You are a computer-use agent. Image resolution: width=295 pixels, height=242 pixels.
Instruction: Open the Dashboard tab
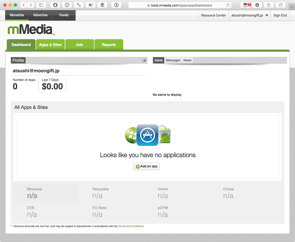[x=21, y=45]
